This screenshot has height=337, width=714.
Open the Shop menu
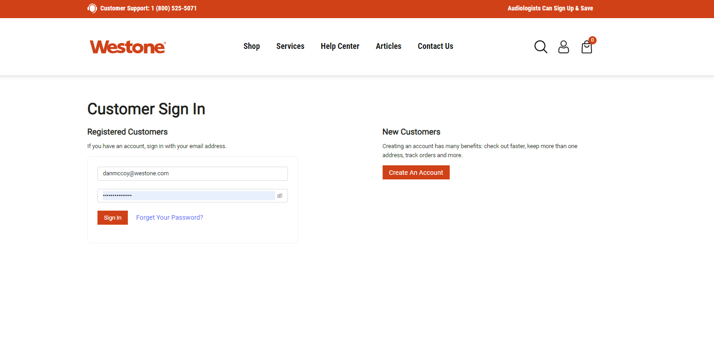252,46
